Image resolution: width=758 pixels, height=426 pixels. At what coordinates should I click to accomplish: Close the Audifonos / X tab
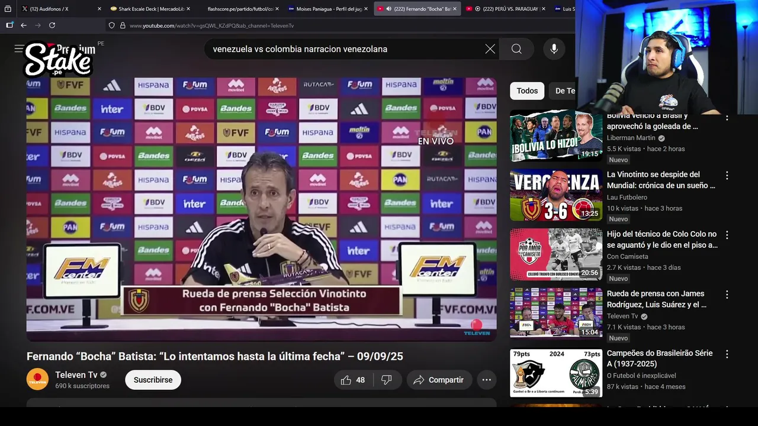pos(99,9)
